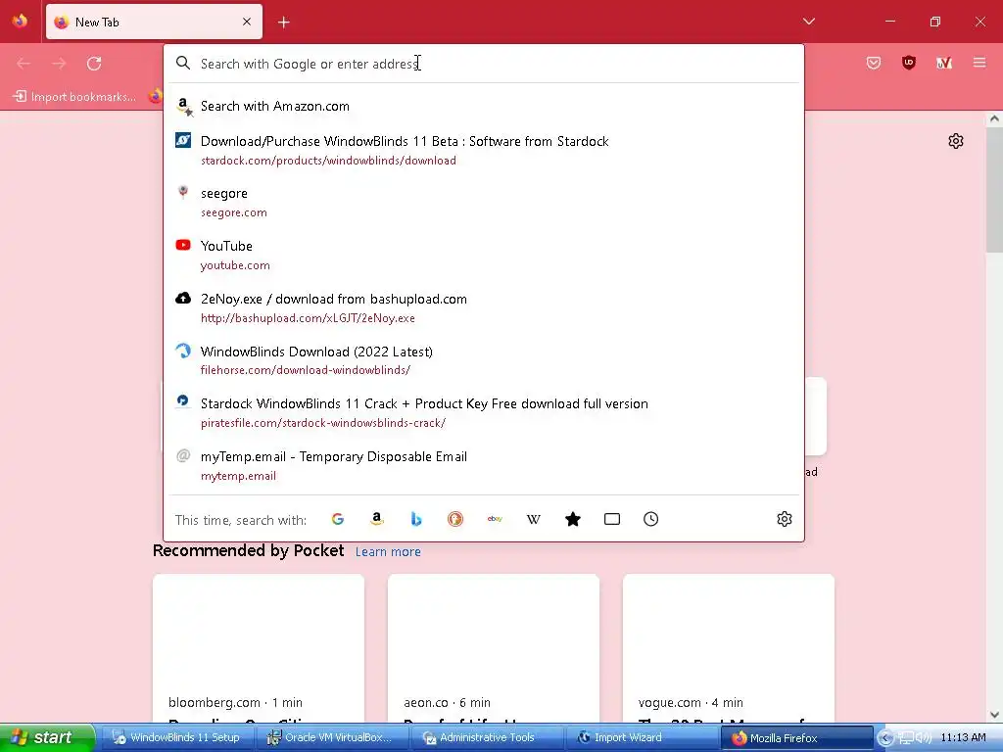Focus the address bar search field
Screen dimensions: 1003x752
coord(484,64)
